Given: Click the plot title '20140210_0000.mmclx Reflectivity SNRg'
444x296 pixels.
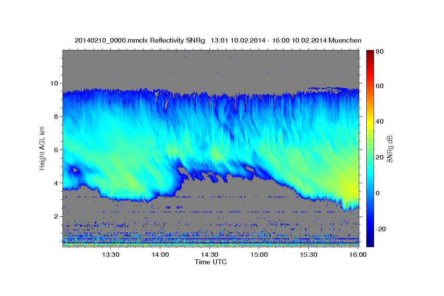Looking at the screenshot, I should pos(139,40).
